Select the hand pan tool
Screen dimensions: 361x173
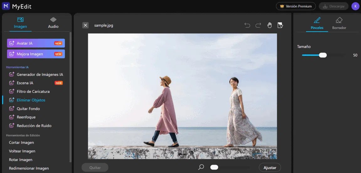tap(269, 25)
